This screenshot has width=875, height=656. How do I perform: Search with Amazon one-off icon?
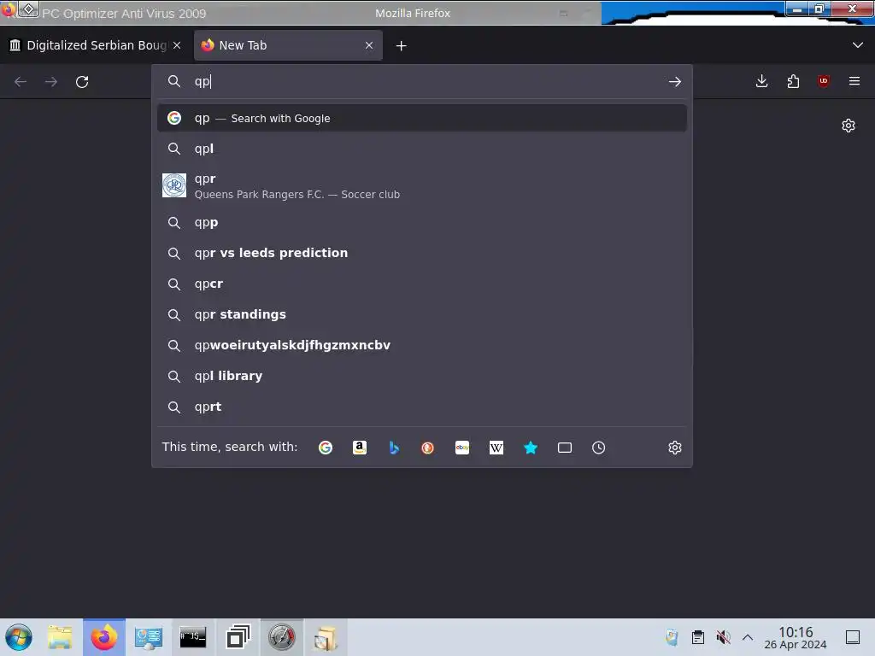pos(360,448)
